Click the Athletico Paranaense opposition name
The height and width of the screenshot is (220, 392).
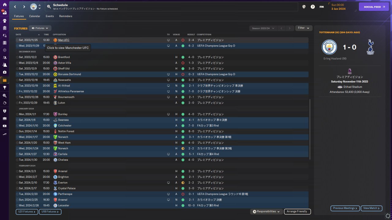click(71, 91)
